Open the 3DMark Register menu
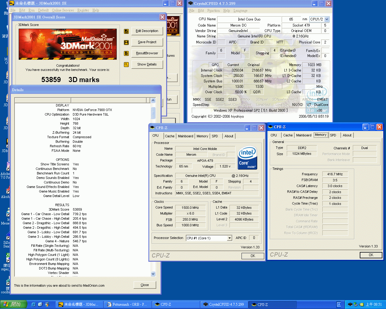Screen dimensions: 386x309 click(x=83, y=10)
